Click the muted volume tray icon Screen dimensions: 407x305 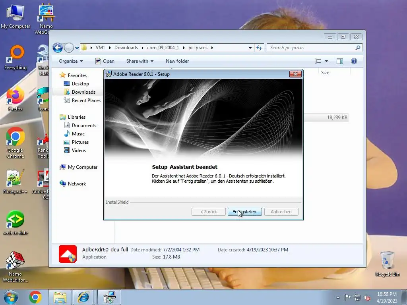click(367, 298)
